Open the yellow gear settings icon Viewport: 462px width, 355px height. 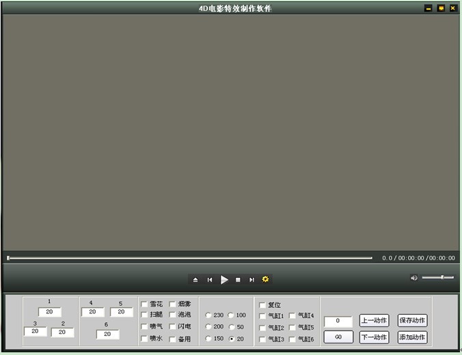tap(266, 279)
